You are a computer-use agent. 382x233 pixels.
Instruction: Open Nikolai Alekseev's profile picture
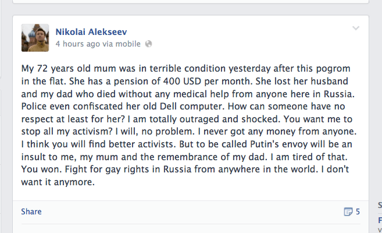[35, 38]
